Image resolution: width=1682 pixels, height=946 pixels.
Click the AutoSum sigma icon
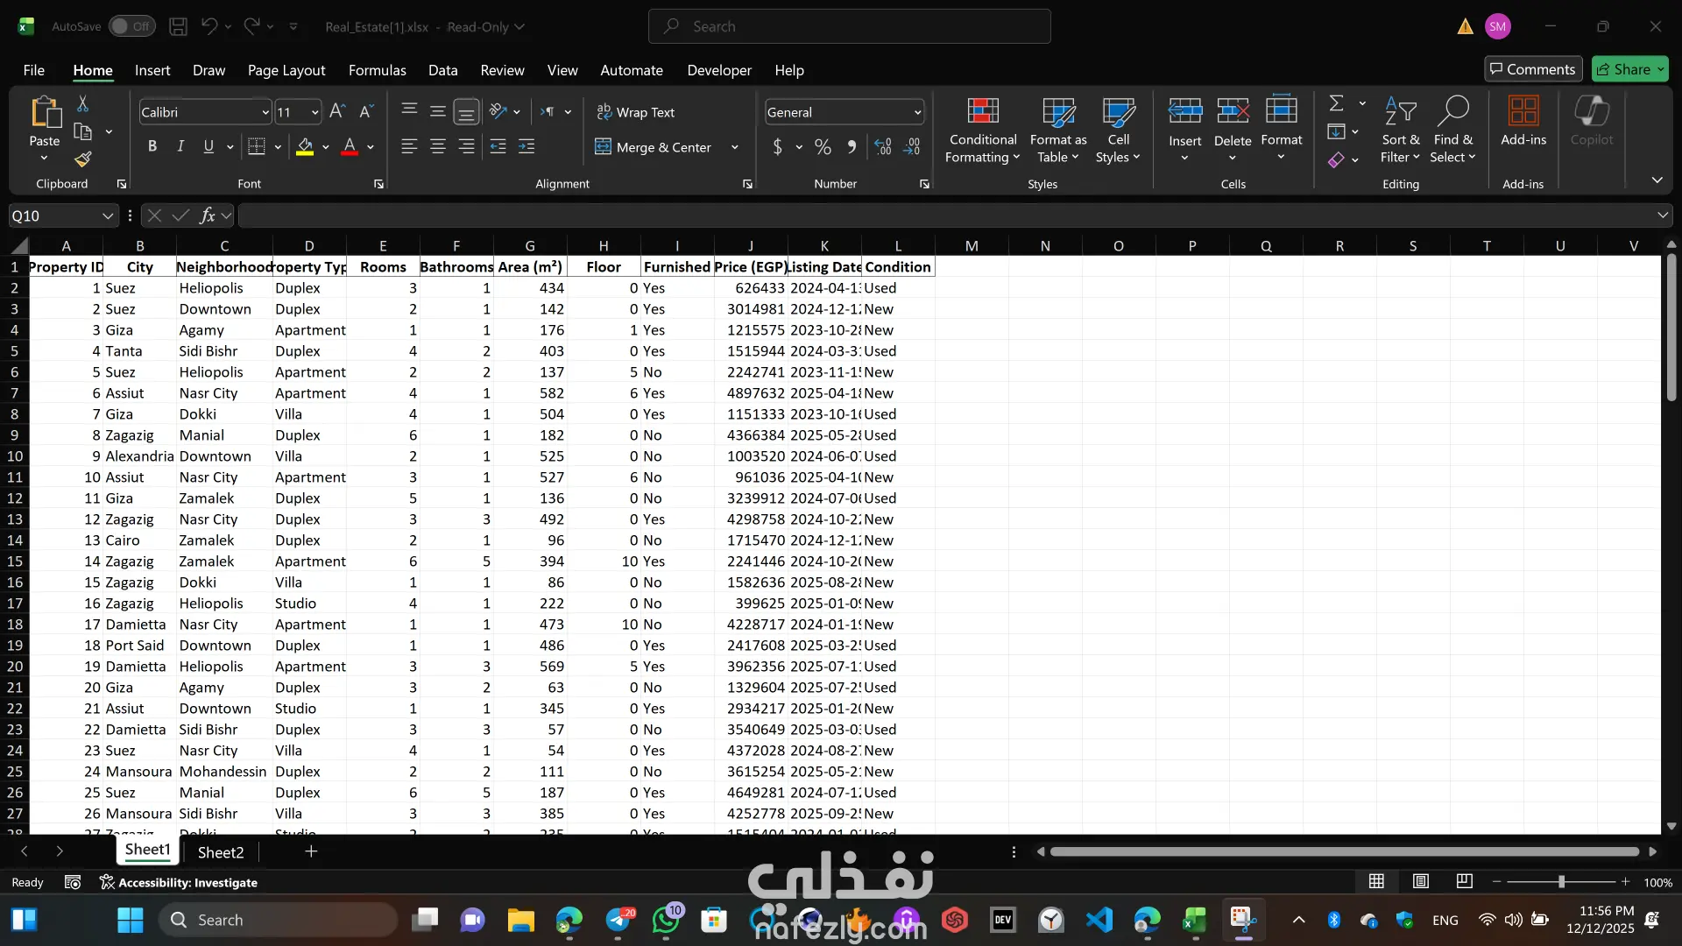tap(1336, 103)
